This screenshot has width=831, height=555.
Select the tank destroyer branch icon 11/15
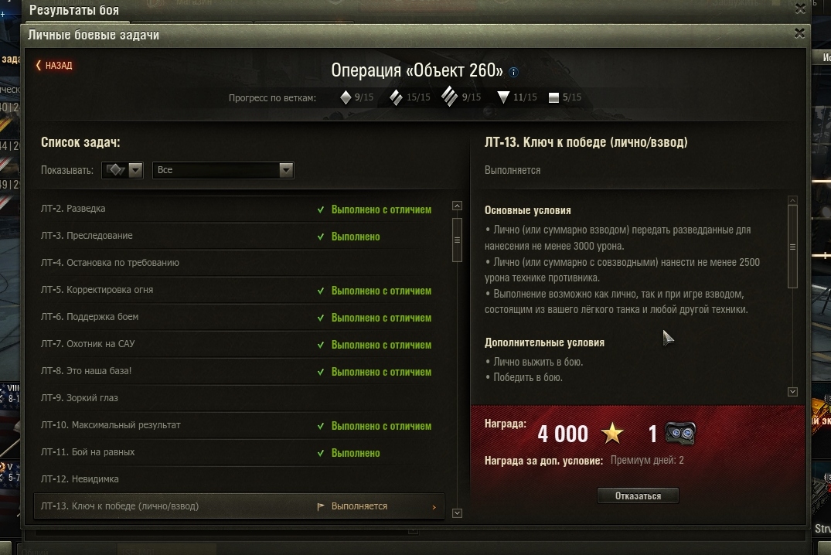point(503,97)
